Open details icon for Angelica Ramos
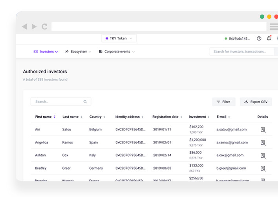This screenshot has width=278, height=197. coord(263,143)
